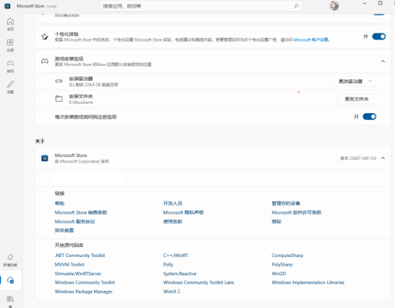Click the 链接 heading
Screen dimensions: 395x308
click(x=60, y=193)
